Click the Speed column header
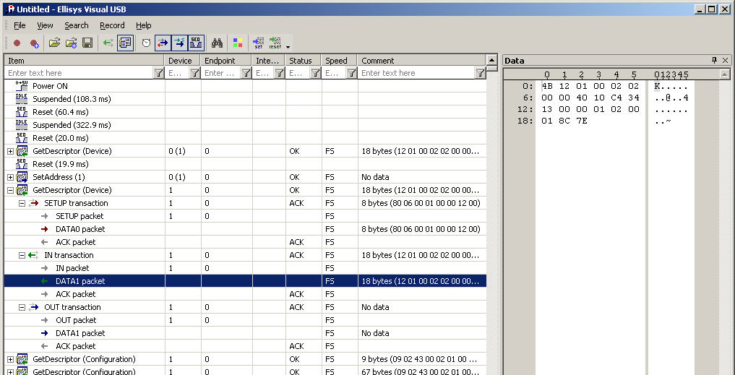 [340, 61]
